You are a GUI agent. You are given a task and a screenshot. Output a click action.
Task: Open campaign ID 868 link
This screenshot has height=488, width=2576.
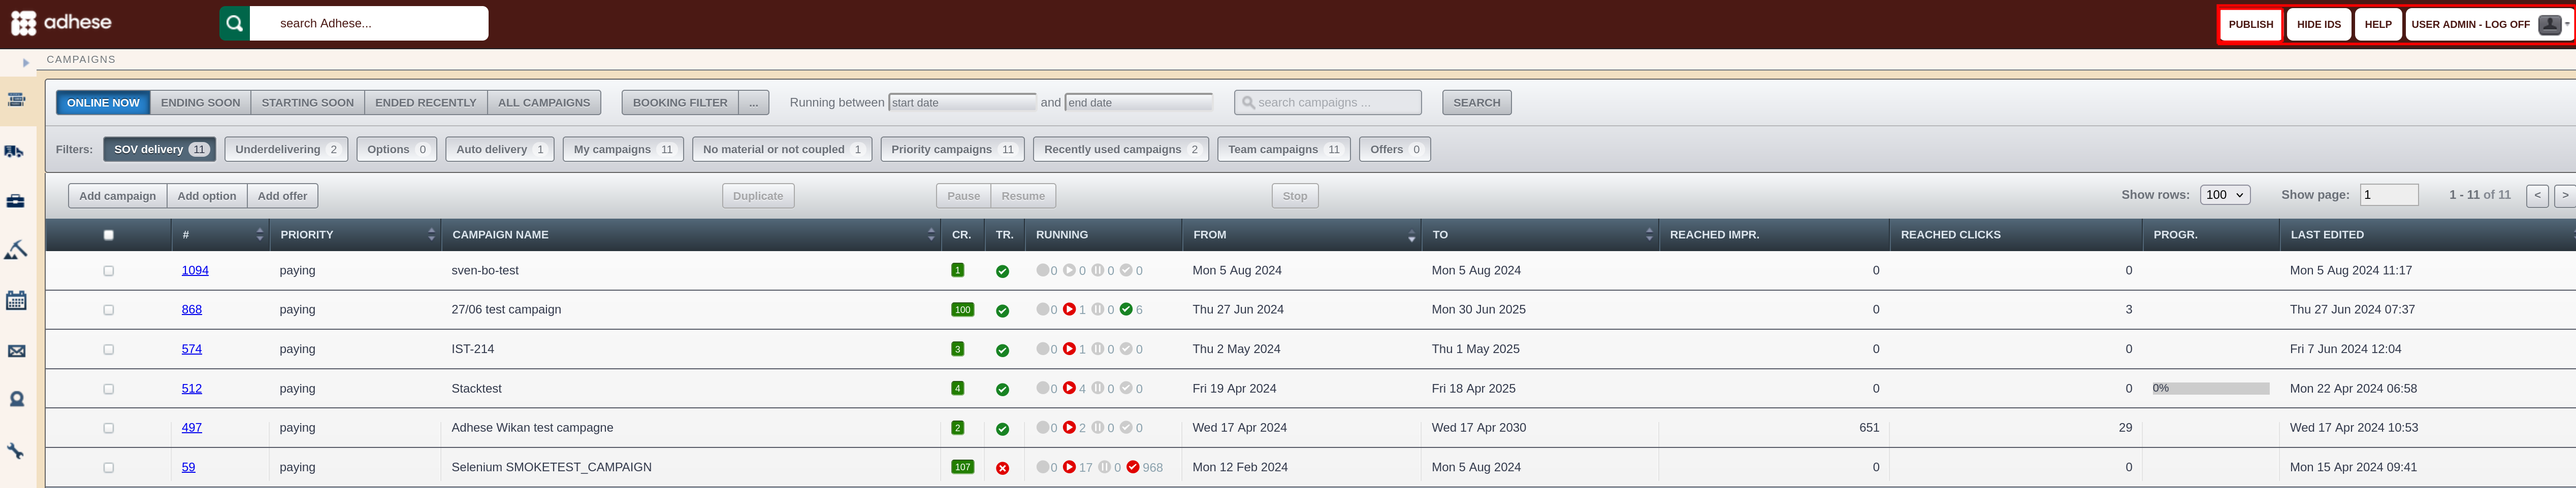pos(192,309)
